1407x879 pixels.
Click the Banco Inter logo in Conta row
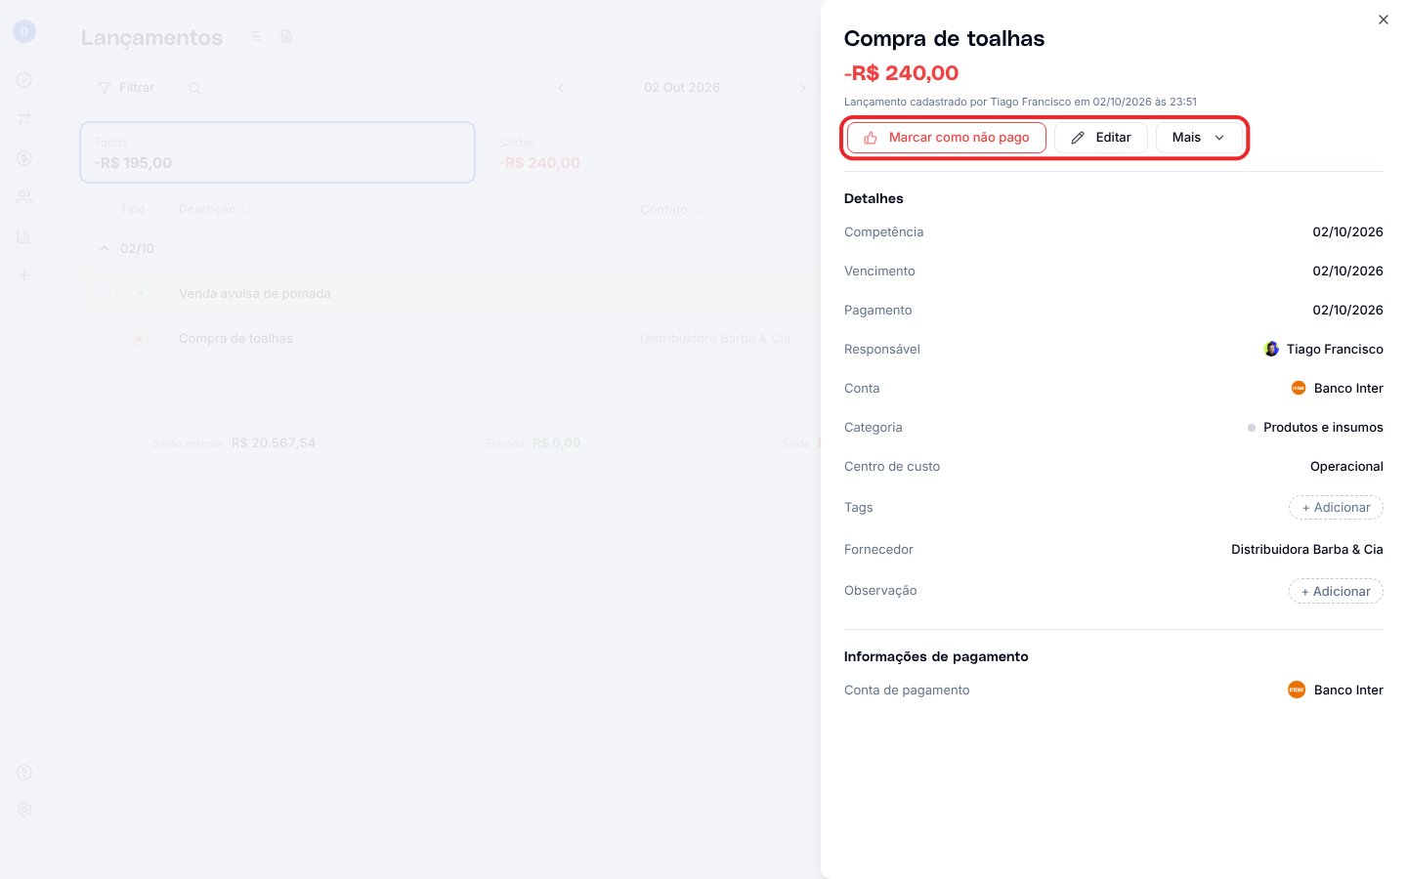coord(1299,388)
